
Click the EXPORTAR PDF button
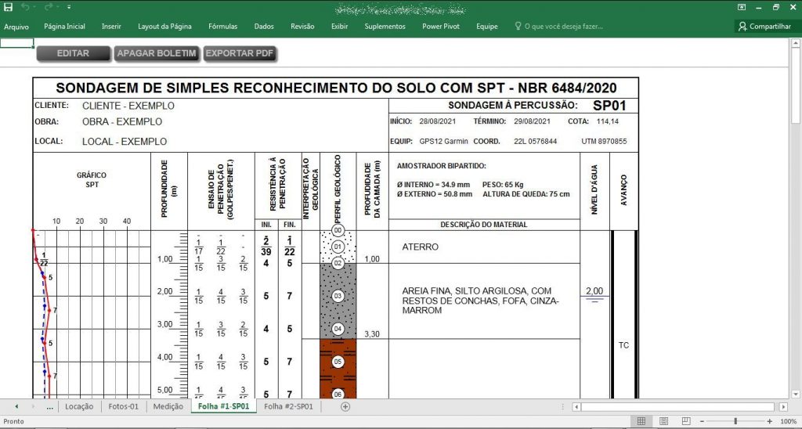pyautogui.click(x=240, y=53)
